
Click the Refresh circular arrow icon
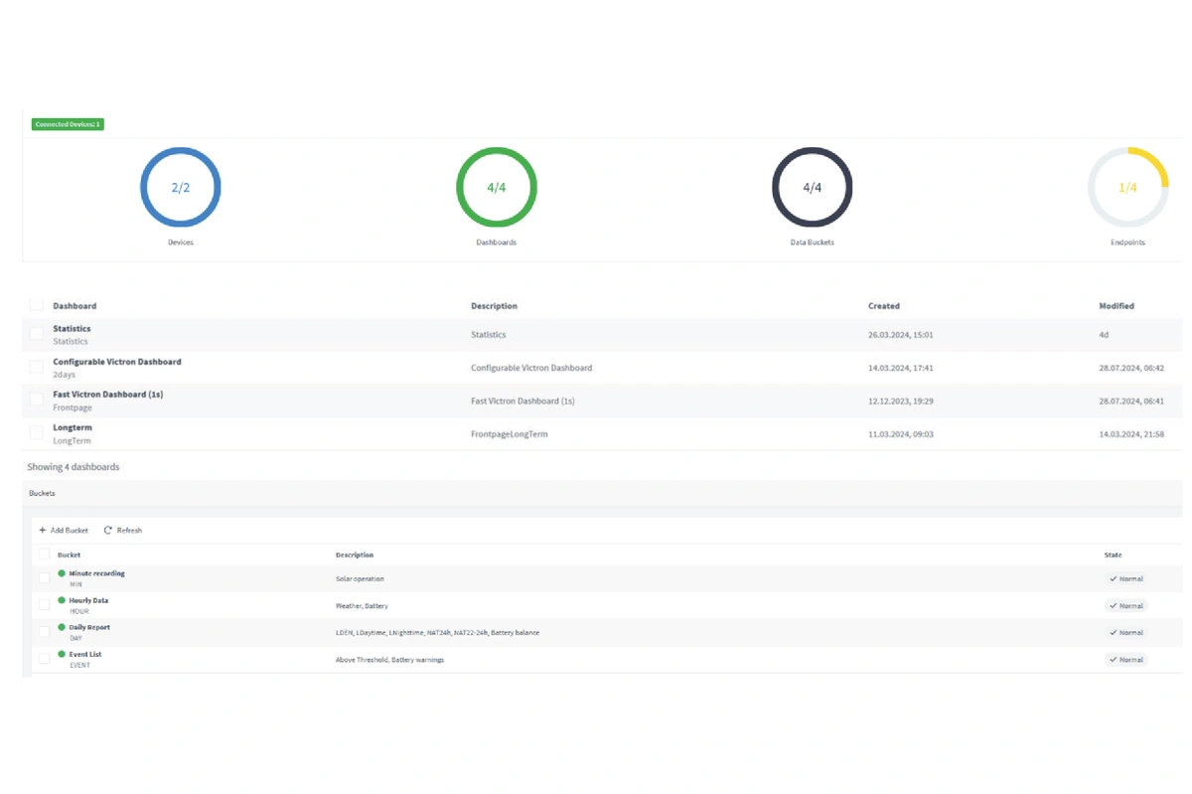108,531
